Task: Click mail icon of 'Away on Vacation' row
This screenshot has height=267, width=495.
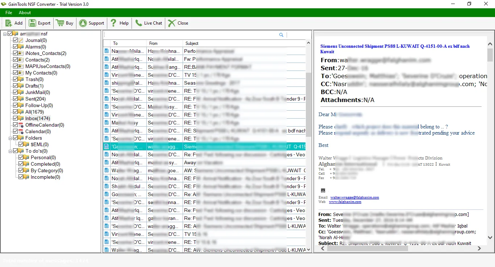Action: tap(107, 162)
